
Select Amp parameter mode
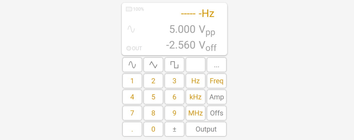pos(217,97)
